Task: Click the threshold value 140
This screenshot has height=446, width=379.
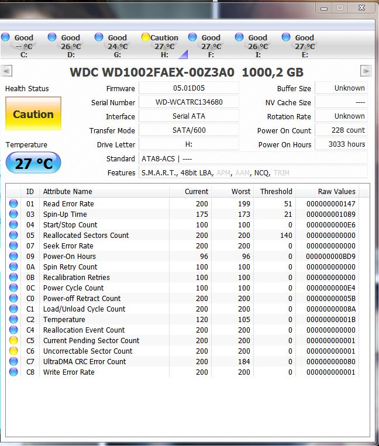Action: tap(286, 235)
